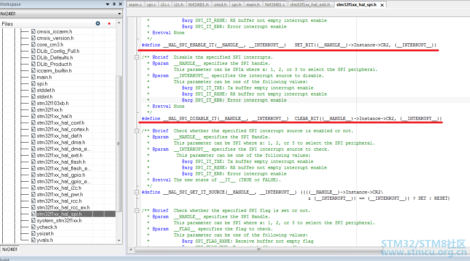Click the file tree scroll down arrow
The width and height of the screenshot is (470, 261).
[x=119, y=241]
